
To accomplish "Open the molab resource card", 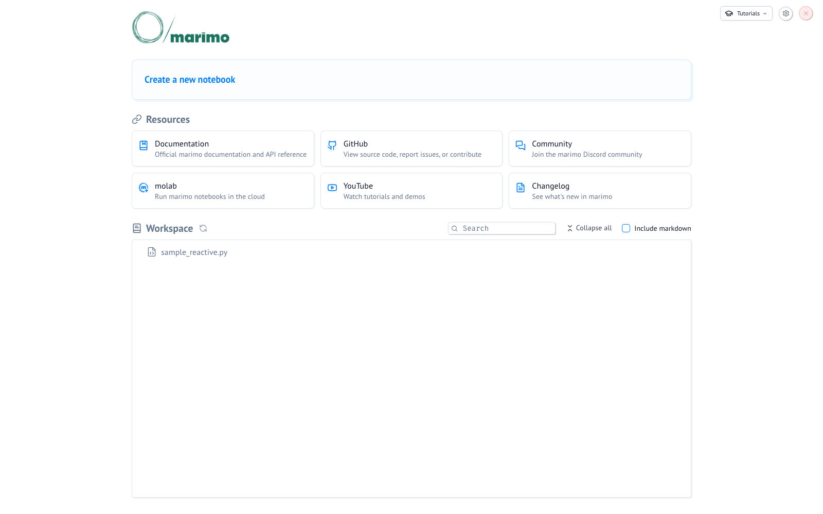I will 223,191.
